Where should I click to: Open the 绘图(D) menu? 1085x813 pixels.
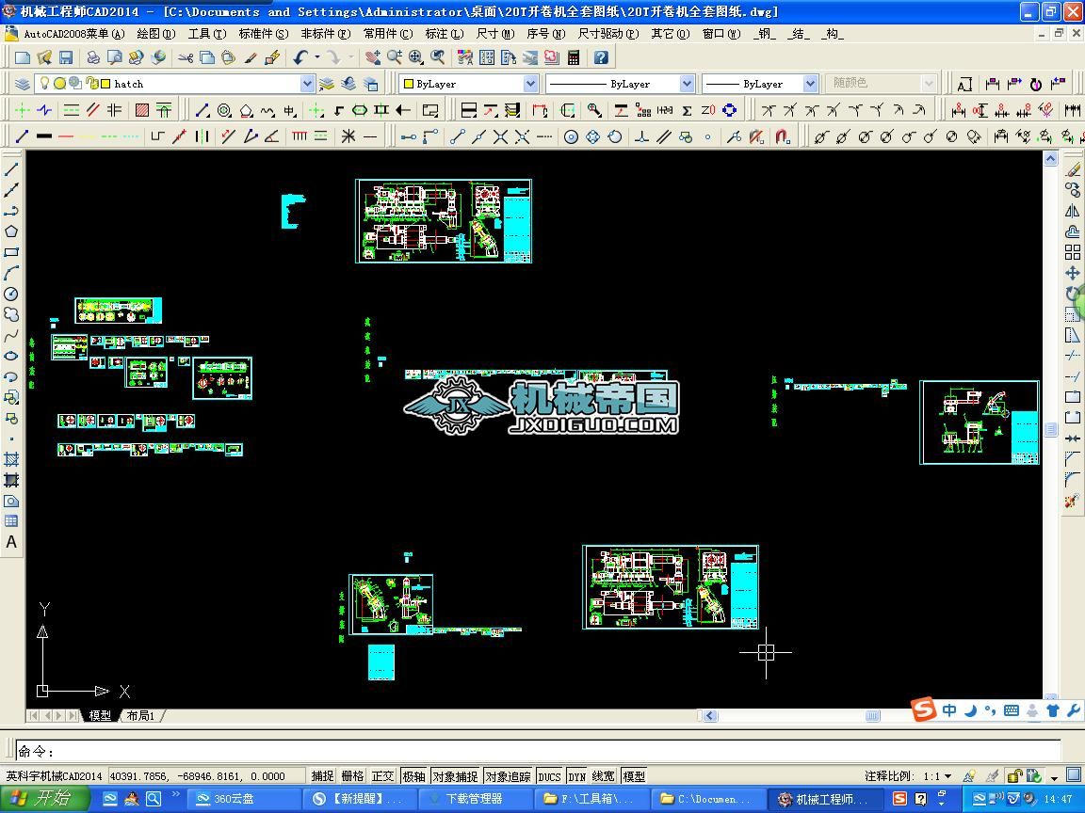point(156,33)
